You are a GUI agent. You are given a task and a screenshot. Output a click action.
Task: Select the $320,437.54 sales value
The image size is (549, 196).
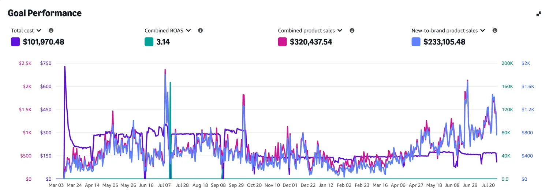point(311,42)
